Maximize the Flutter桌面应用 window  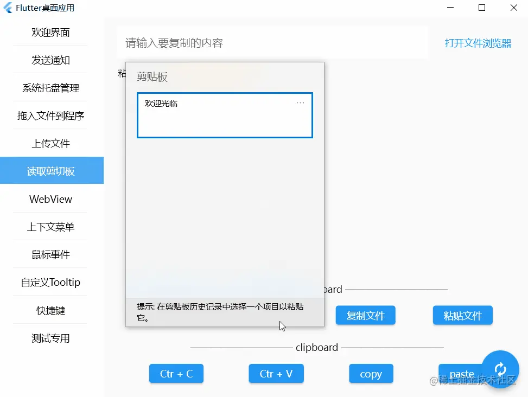[481, 8]
